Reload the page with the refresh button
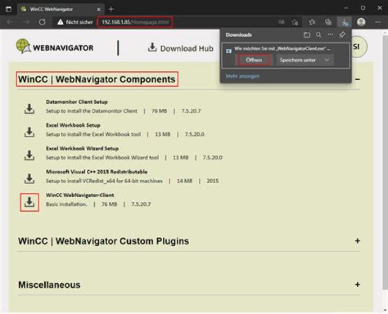The image size is (388, 314). pyautogui.click(x=42, y=22)
